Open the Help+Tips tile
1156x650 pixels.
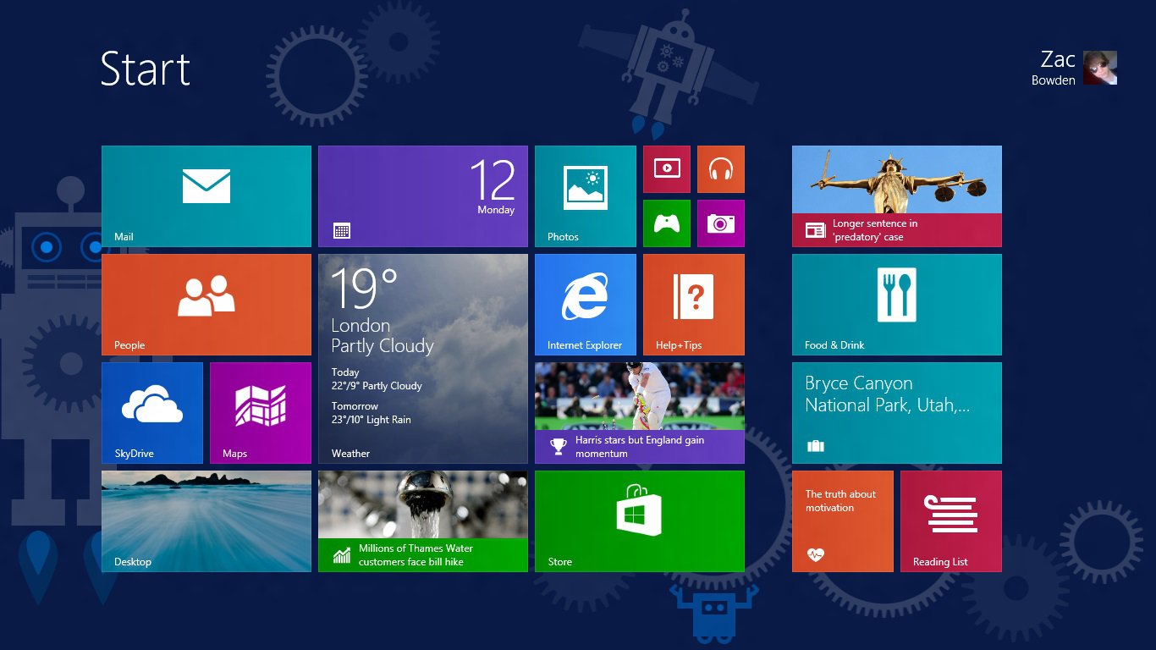click(x=694, y=305)
